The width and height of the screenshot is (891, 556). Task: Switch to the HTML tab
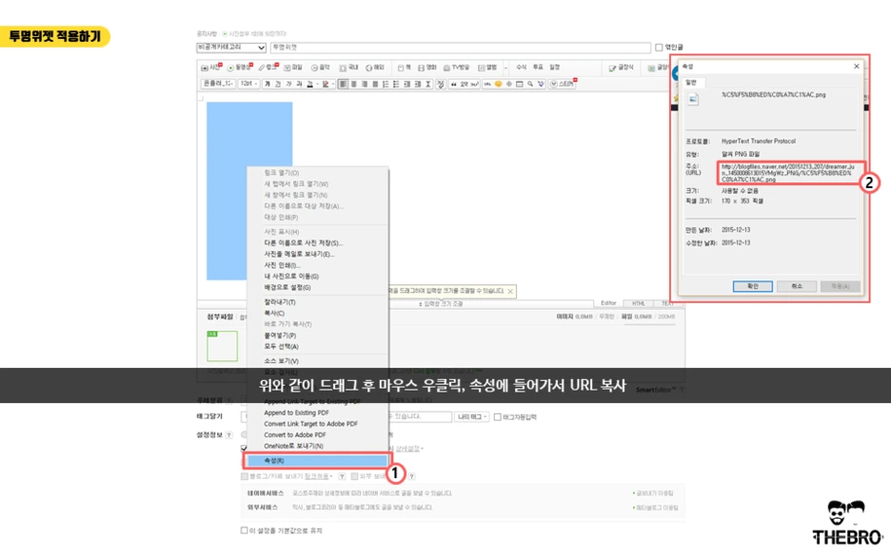639,302
